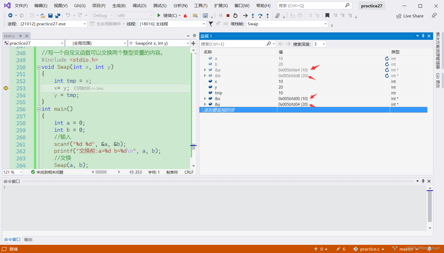Open the Swap(int x, int y) member dropdown
This screenshot has width=444, height=253.
click(x=159, y=43)
